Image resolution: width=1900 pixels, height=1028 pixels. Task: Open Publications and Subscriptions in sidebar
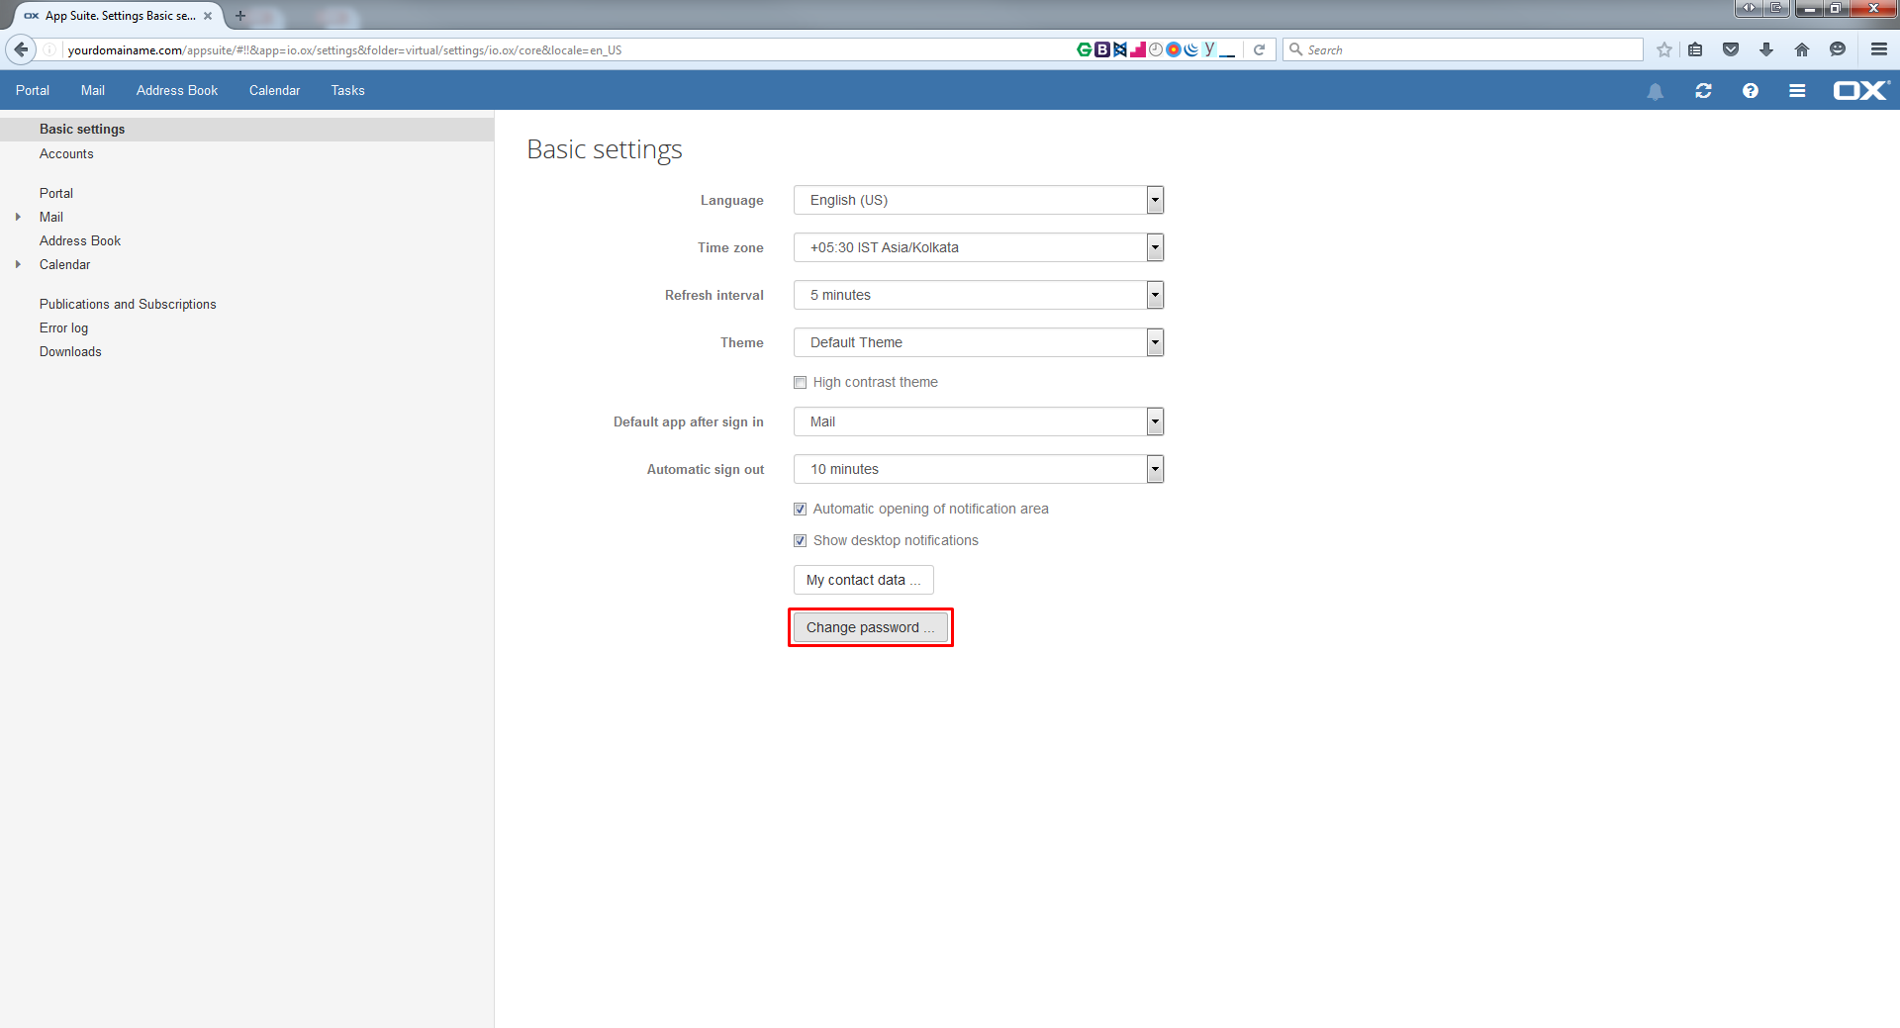128,305
